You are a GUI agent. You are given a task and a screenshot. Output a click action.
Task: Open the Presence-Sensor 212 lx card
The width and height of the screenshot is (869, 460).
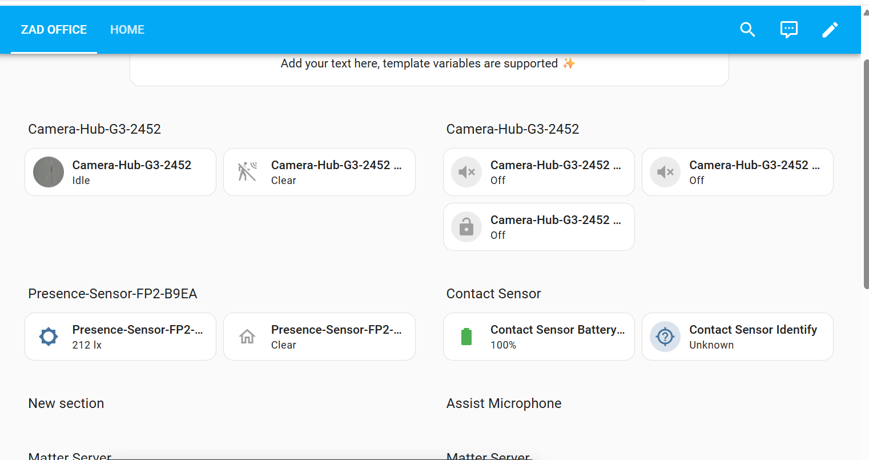point(137,337)
